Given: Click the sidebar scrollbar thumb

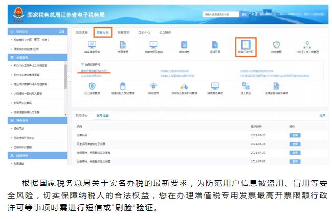Looking at the screenshot, I should (x=65, y=77).
